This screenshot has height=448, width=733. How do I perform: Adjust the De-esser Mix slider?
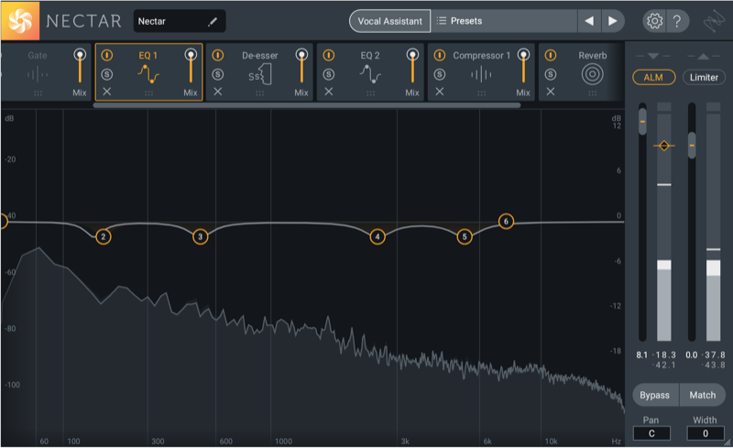pos(302,66)
